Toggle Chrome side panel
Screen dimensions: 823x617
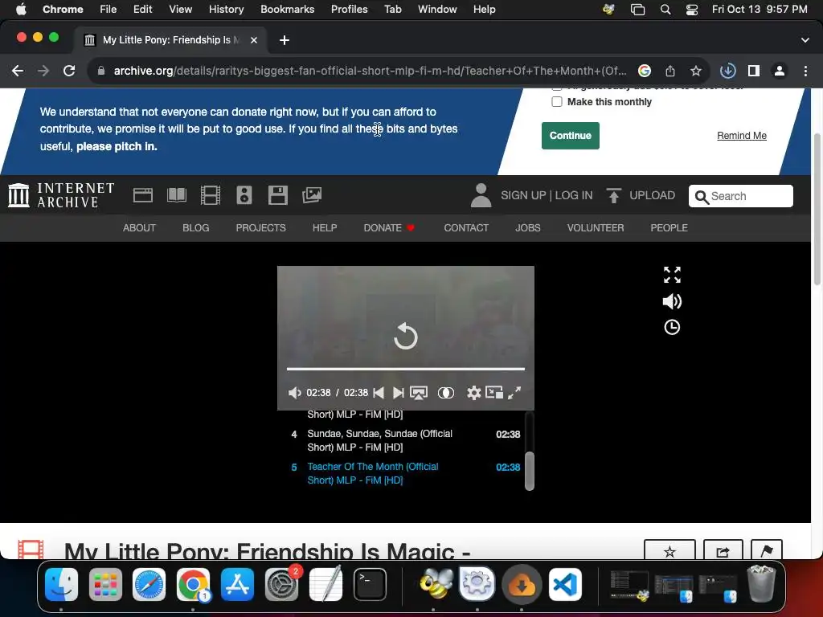point(754,71)
